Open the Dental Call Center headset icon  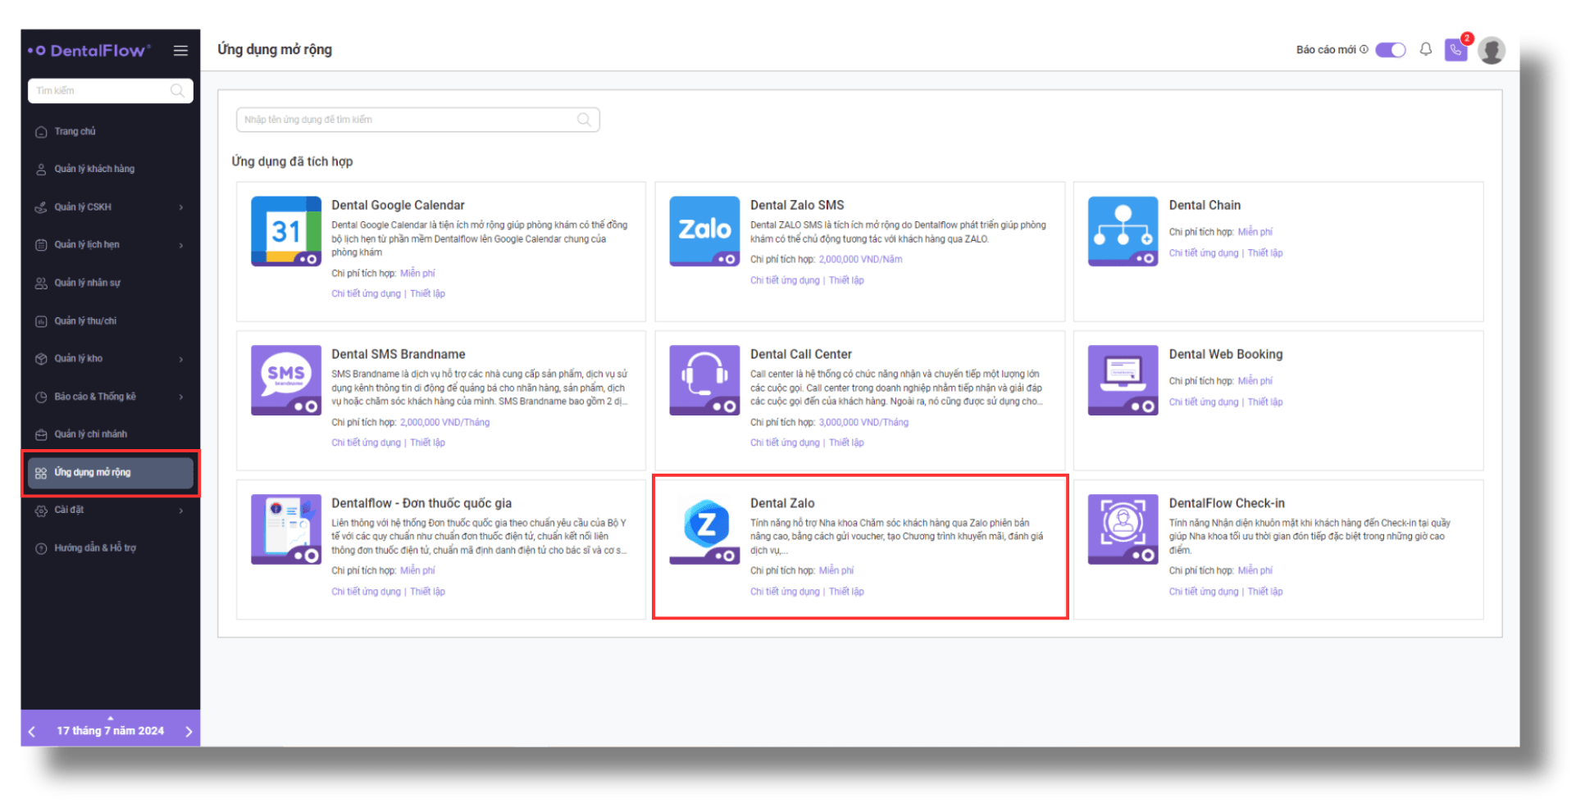(x=704, y=380)
